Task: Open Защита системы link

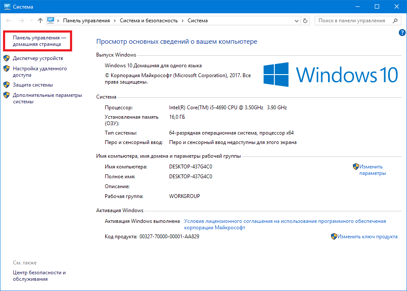Action: [x=33, y=85]
